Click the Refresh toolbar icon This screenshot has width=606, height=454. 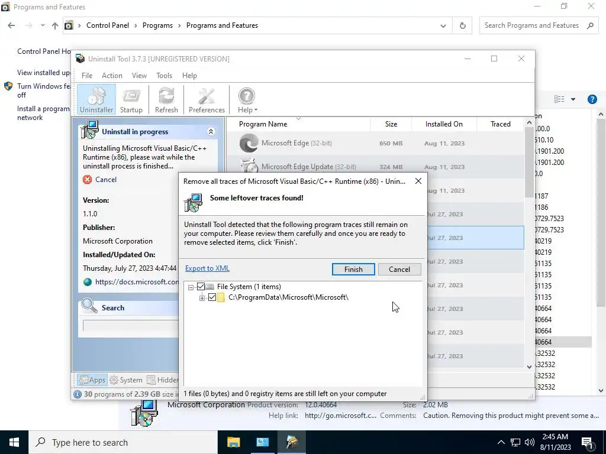click(x=166, y=99)
